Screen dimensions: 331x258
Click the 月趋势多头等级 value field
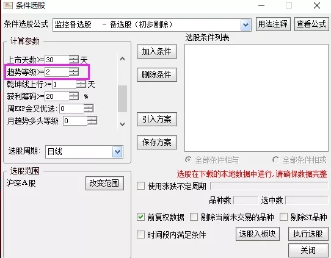[x=75, y=121]
